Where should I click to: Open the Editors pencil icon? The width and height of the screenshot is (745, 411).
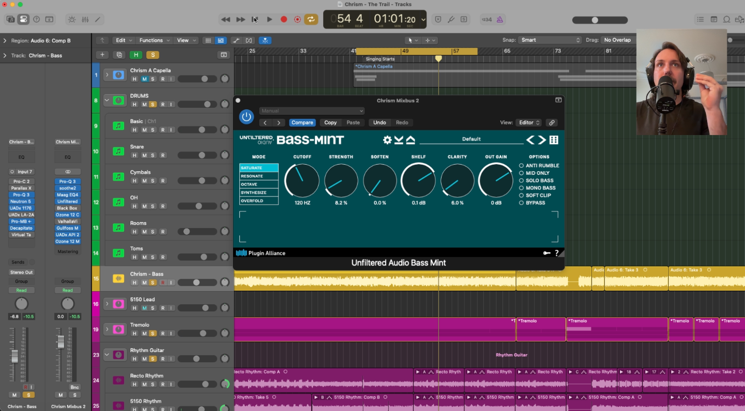(x=98, y=20)
